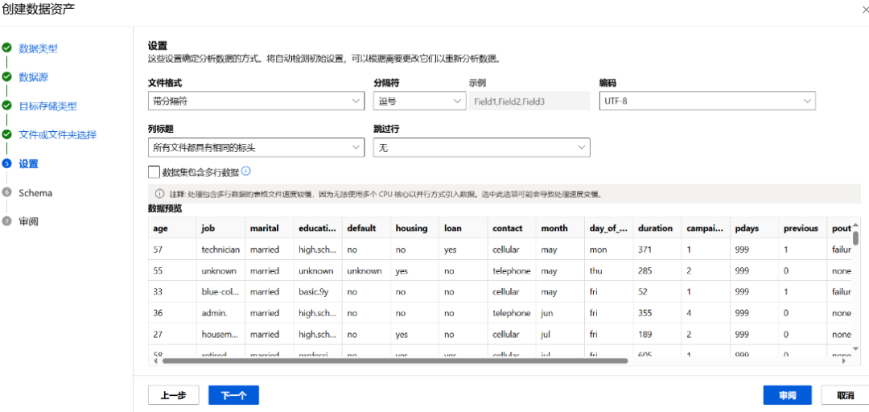This screenshot has height=412, width=869.
Task: Click the blue 审阅 button
Action: point(788,395)
